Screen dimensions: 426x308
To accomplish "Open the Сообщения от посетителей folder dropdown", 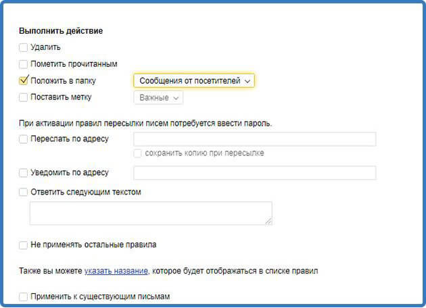I will tap(194, 80).
